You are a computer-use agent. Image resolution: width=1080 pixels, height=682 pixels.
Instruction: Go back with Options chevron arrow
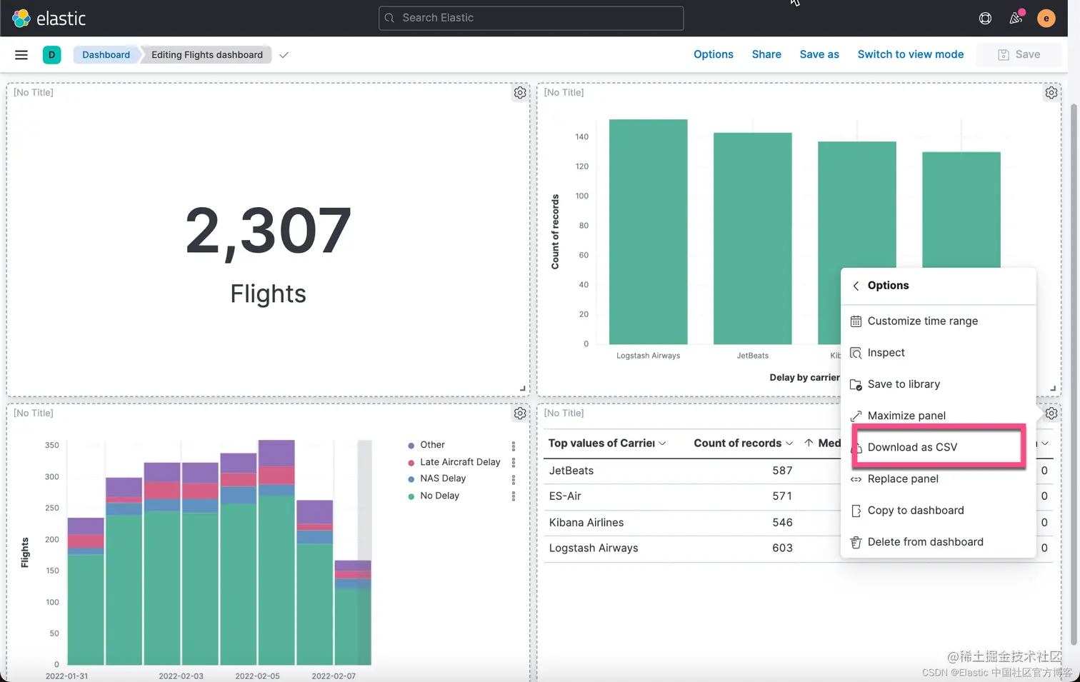click(856, 286)
